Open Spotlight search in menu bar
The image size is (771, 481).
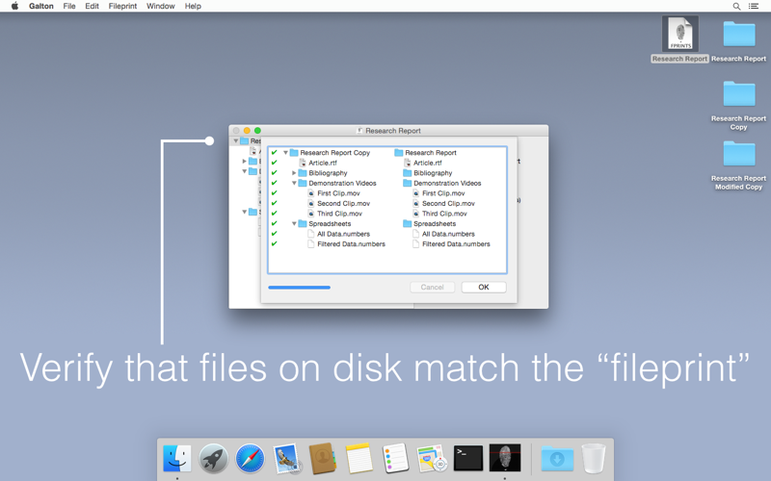pyautogui.click(x=736, y=6)
